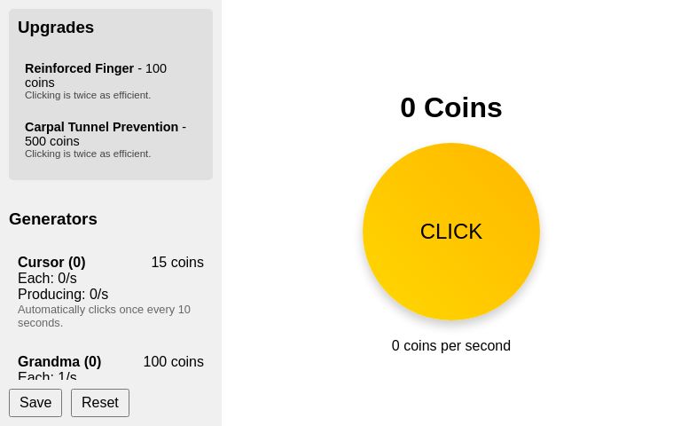The height and width of the screenshot is (426, 681).
Task: Click the Cursor's "15 coins" price
Action: tap(177, 263)
